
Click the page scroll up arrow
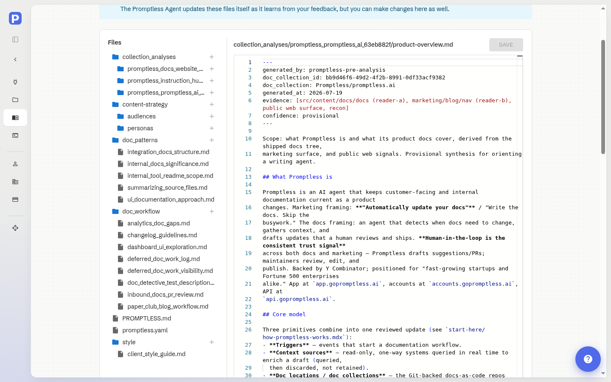603,8
